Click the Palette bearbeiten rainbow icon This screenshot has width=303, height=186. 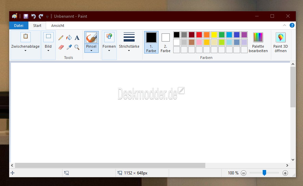pyautogui.click(x=258, y=37)
